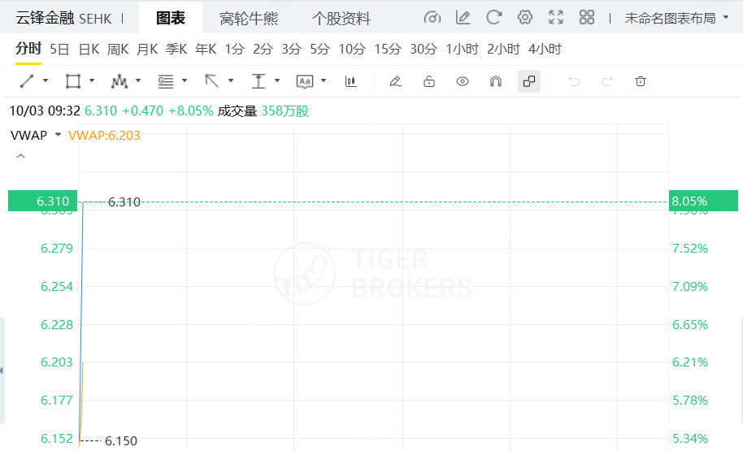Switch to 窝轮牛熊 tab
This screenshot has width=743, height=451.
coord(249,19)
